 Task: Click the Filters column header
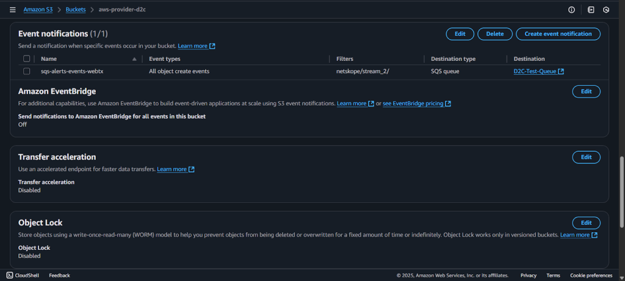(x=345, y=59)
